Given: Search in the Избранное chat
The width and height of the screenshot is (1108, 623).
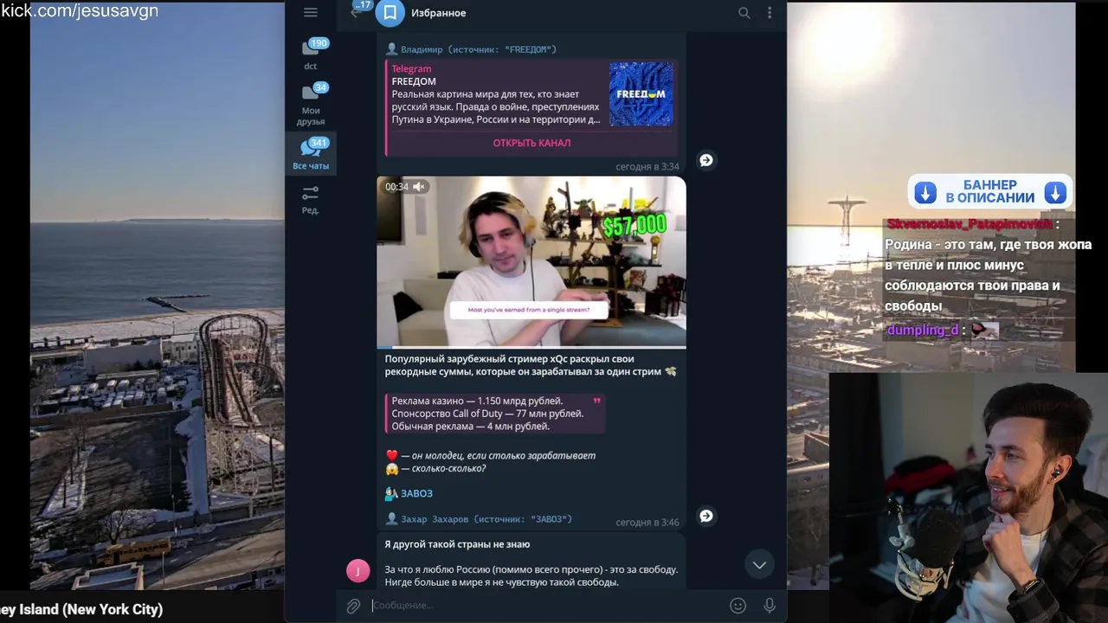Looking at the screenshot, I should 744,13.
